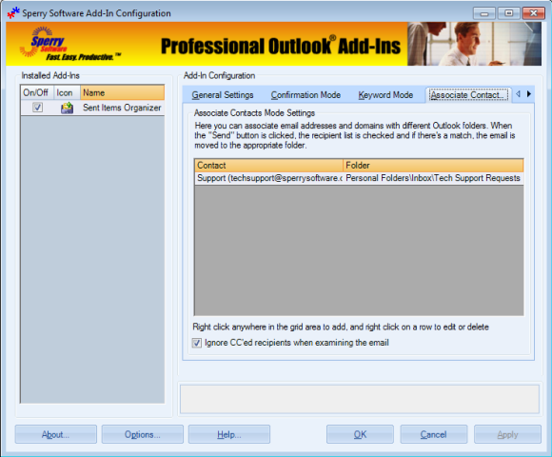
Task: Click the Sent Items Organizer icon
Action: point(67,108)
